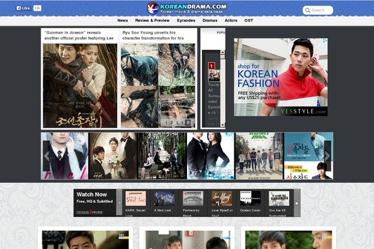Open the Review & Preview menu

[153, 21]
